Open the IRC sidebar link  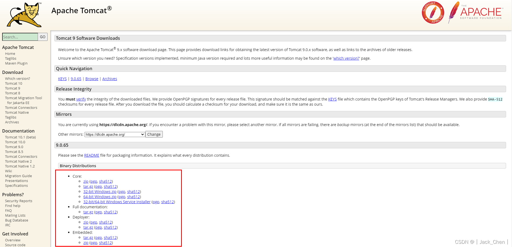point(8,225)
